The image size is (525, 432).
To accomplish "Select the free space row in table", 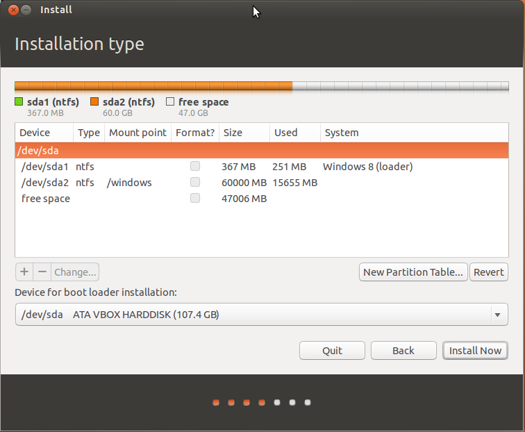I will pos(262,199).
